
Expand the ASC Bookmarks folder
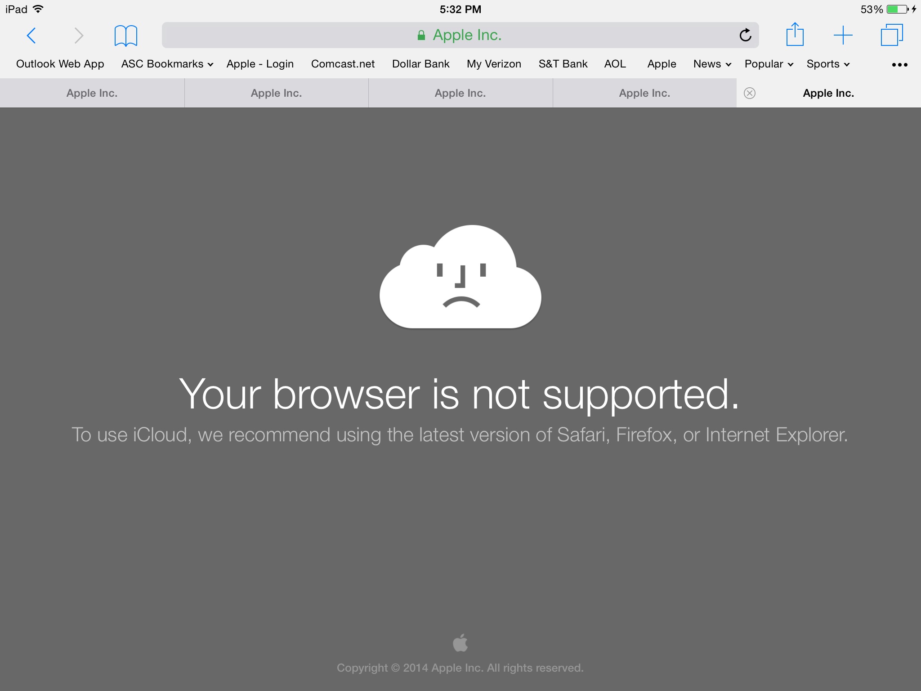tap(167, 64)
